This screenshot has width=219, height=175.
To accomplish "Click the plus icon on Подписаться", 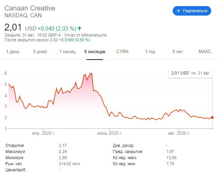I will click(x=178, y=11).
